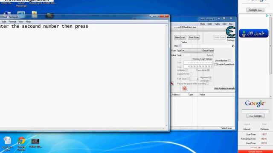Click the memory scan Start address field
Image resolution: width=273 pixels, height=153 pixels.
[x=198, y=62]
